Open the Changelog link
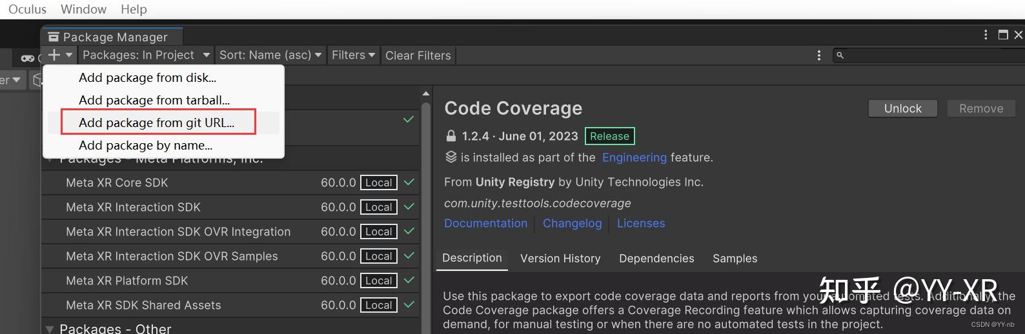The image size is (1025, 334). 572,223
